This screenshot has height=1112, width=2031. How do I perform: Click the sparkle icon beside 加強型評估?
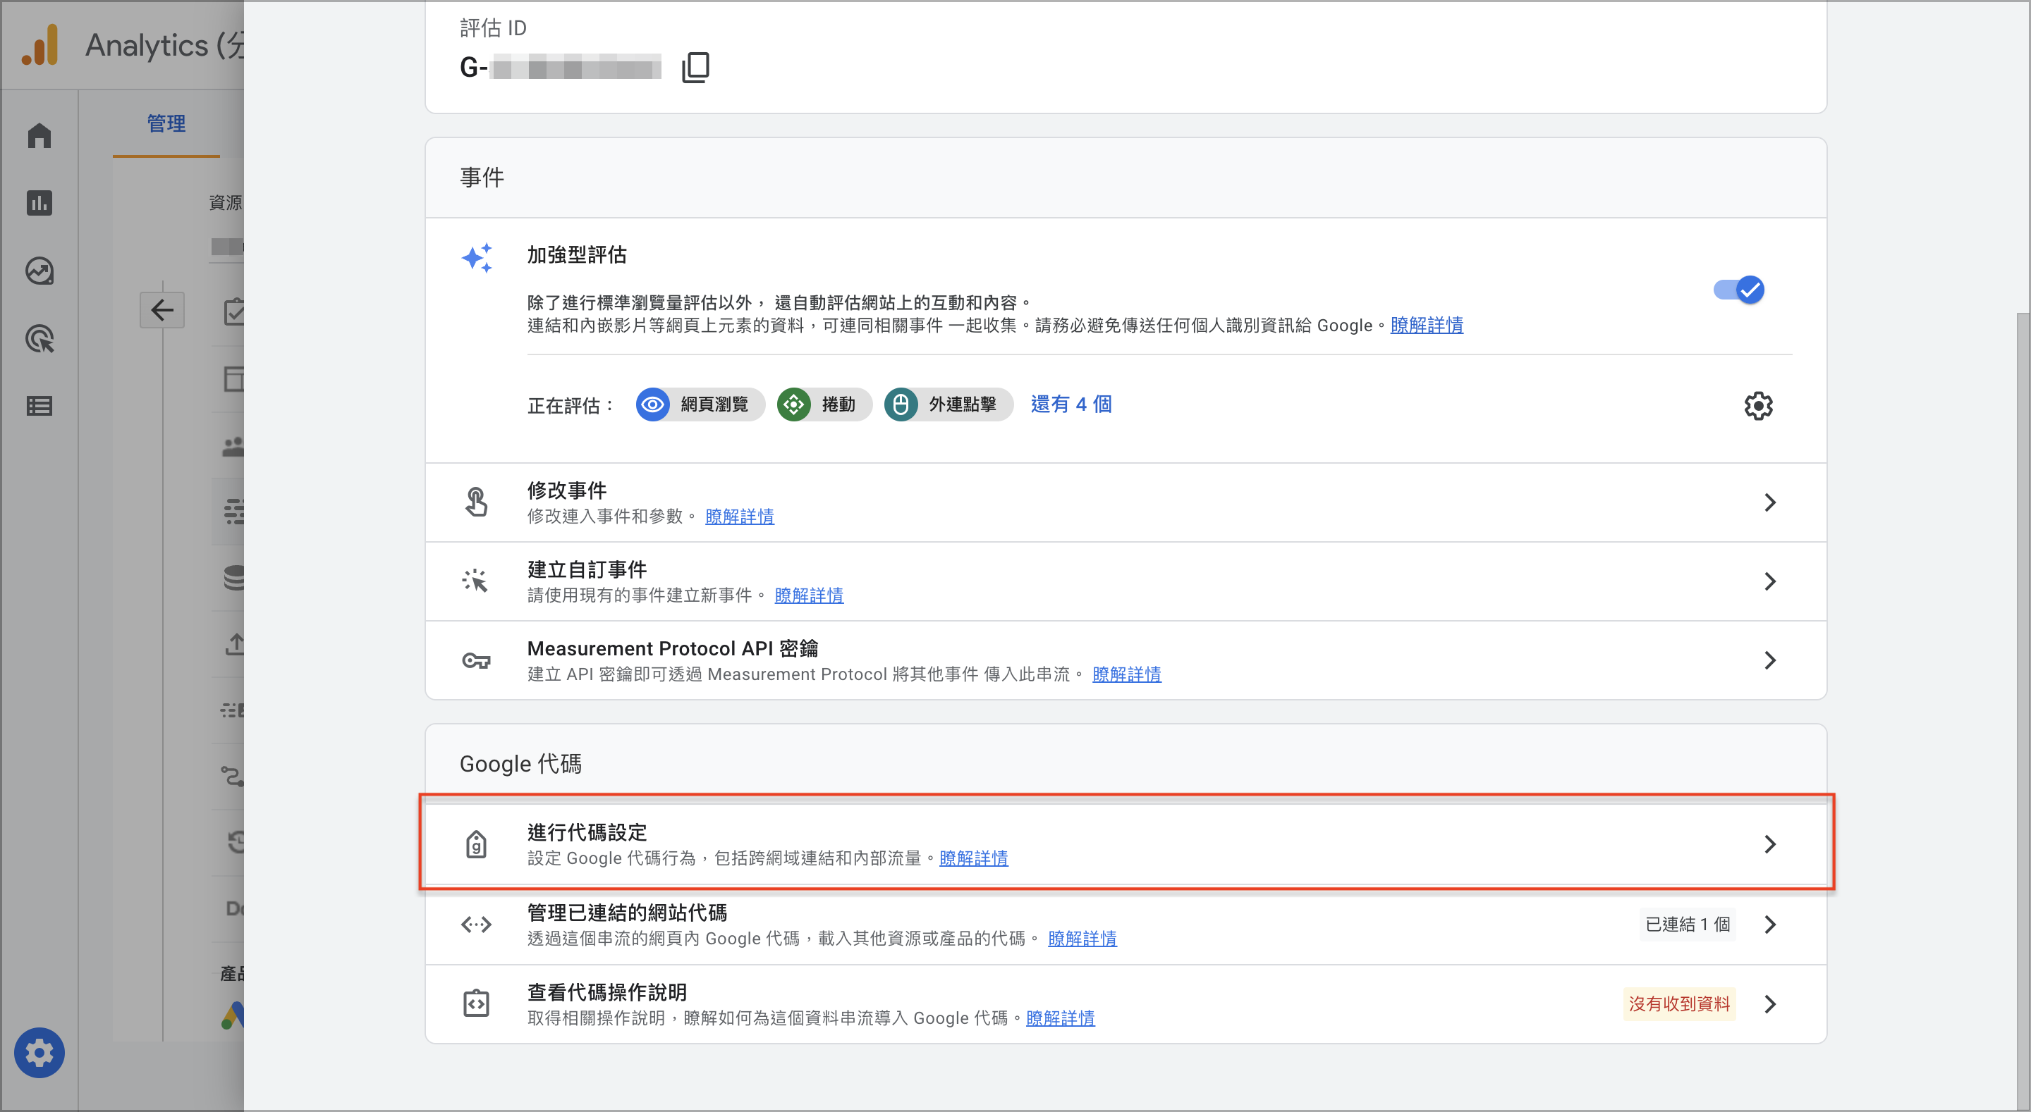tap(477, 258)
